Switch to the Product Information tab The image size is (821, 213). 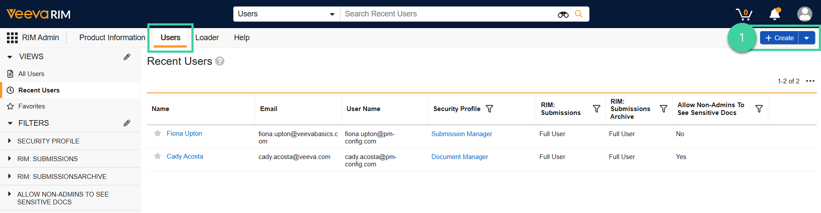coord(112,38)
